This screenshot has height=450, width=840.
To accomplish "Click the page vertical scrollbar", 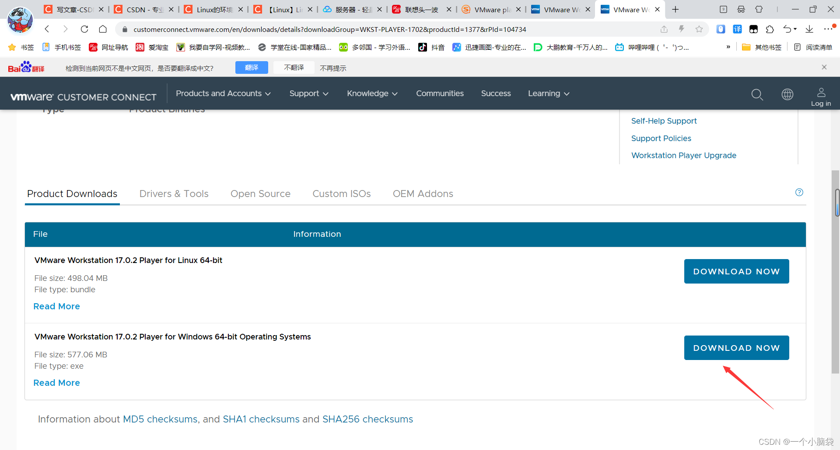I will tap(836, 271).
